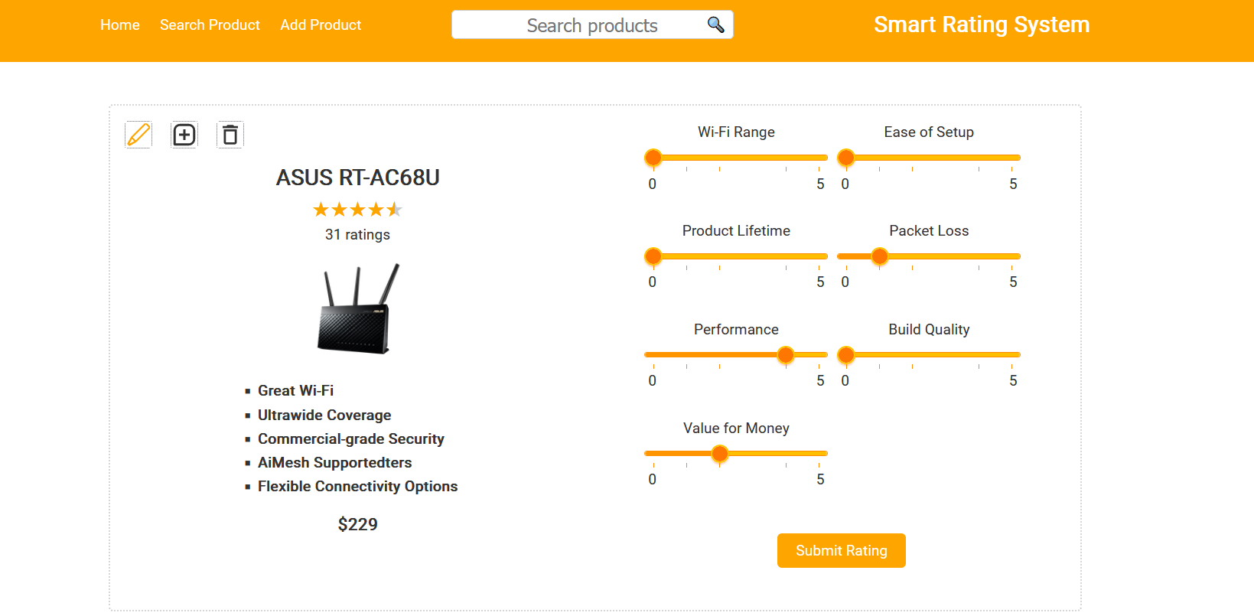The image size is (1254, 616).
Task: Click the $229 price text
Action: [358, 524]
